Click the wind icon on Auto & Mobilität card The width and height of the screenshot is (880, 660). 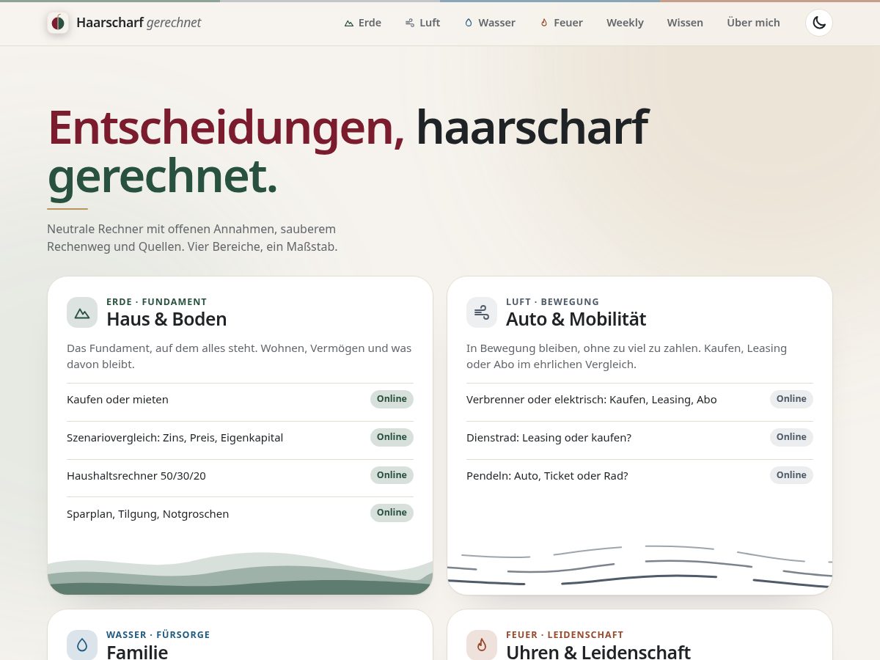pos(482,312)
